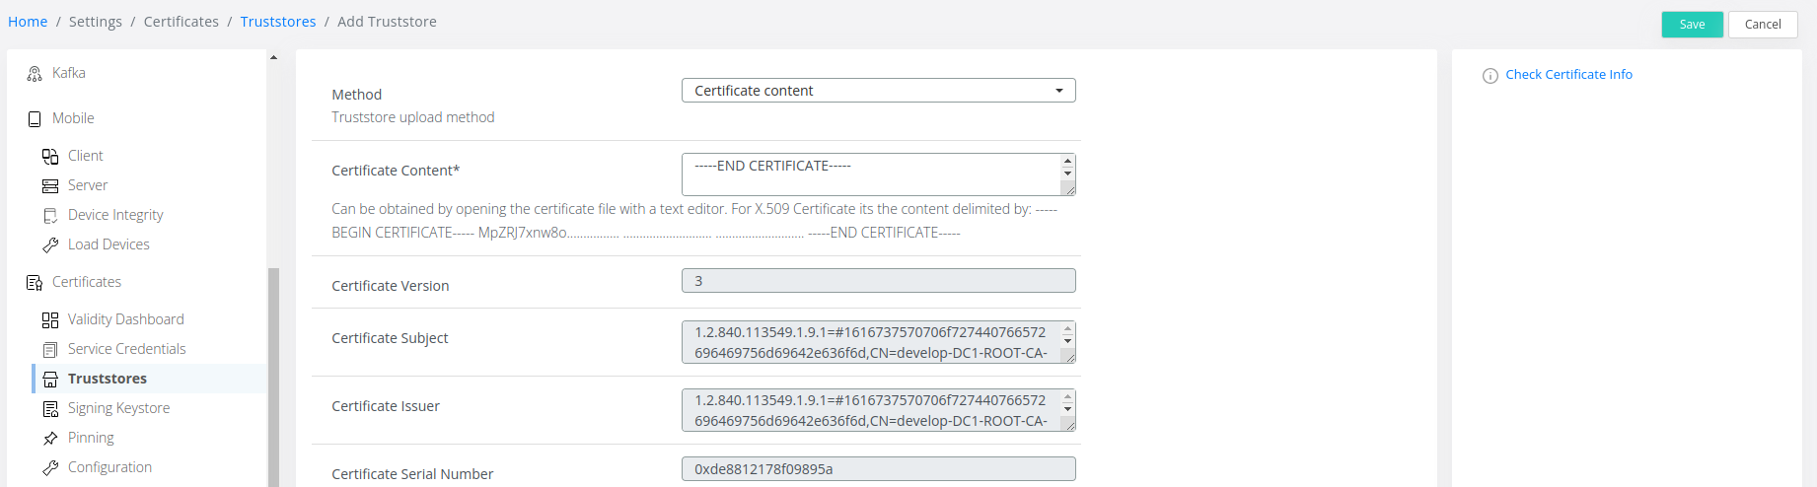Go to Load Devices page
The image size is (1817, 487).
[x=109, y=244]
